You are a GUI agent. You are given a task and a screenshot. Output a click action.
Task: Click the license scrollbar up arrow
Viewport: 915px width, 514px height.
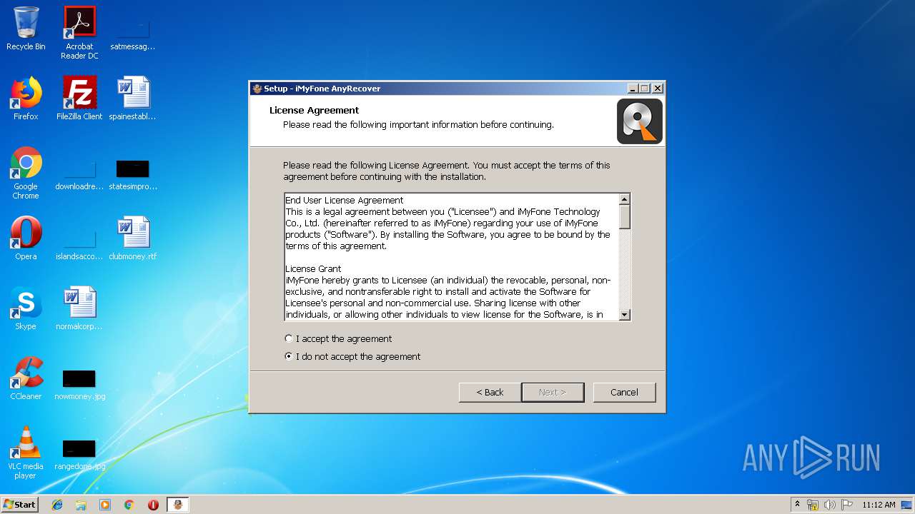point(624,200)
